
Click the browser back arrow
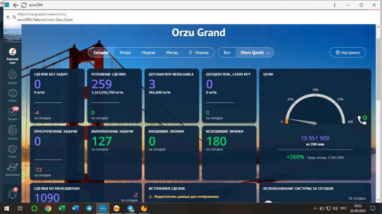pyautogui.click(x=16, y=5)
